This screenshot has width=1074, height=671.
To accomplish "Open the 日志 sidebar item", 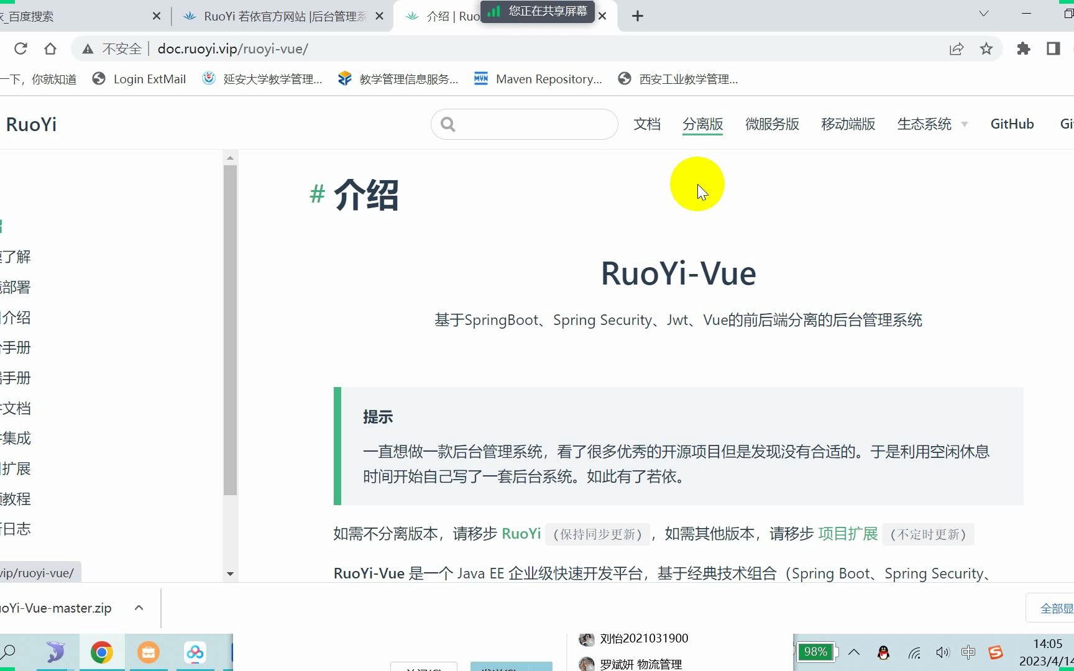I will (16, 529).
